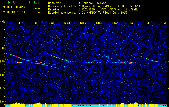Screen dimensions: 169x107
Task: Select the filename 2508011340.png
Action: click(14, 7)
